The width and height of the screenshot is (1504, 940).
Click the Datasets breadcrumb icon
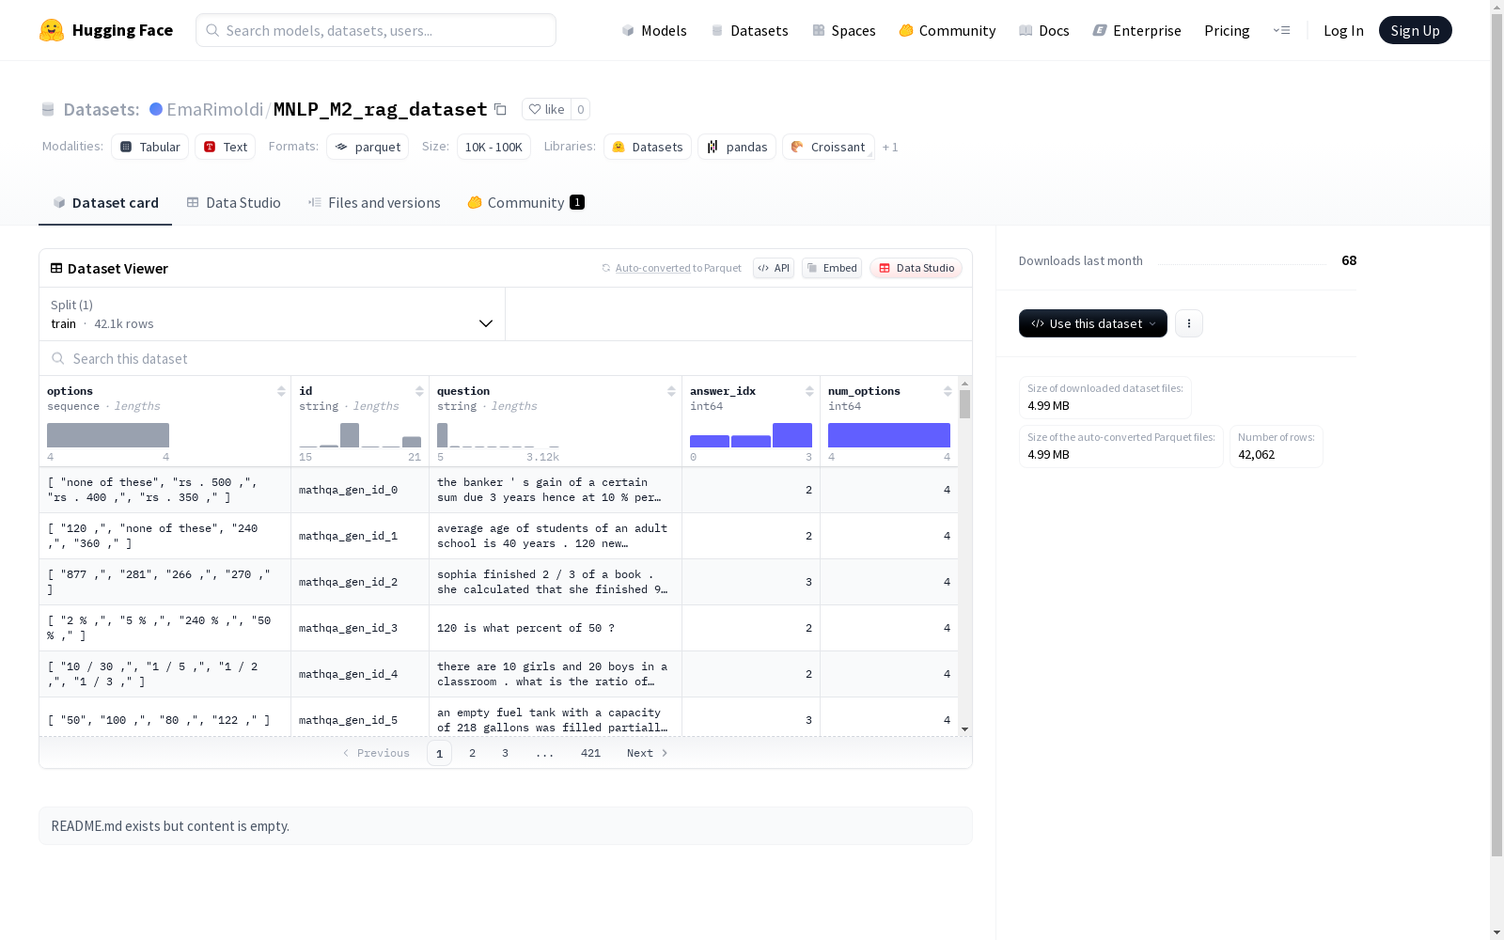[x=48, y=109]
